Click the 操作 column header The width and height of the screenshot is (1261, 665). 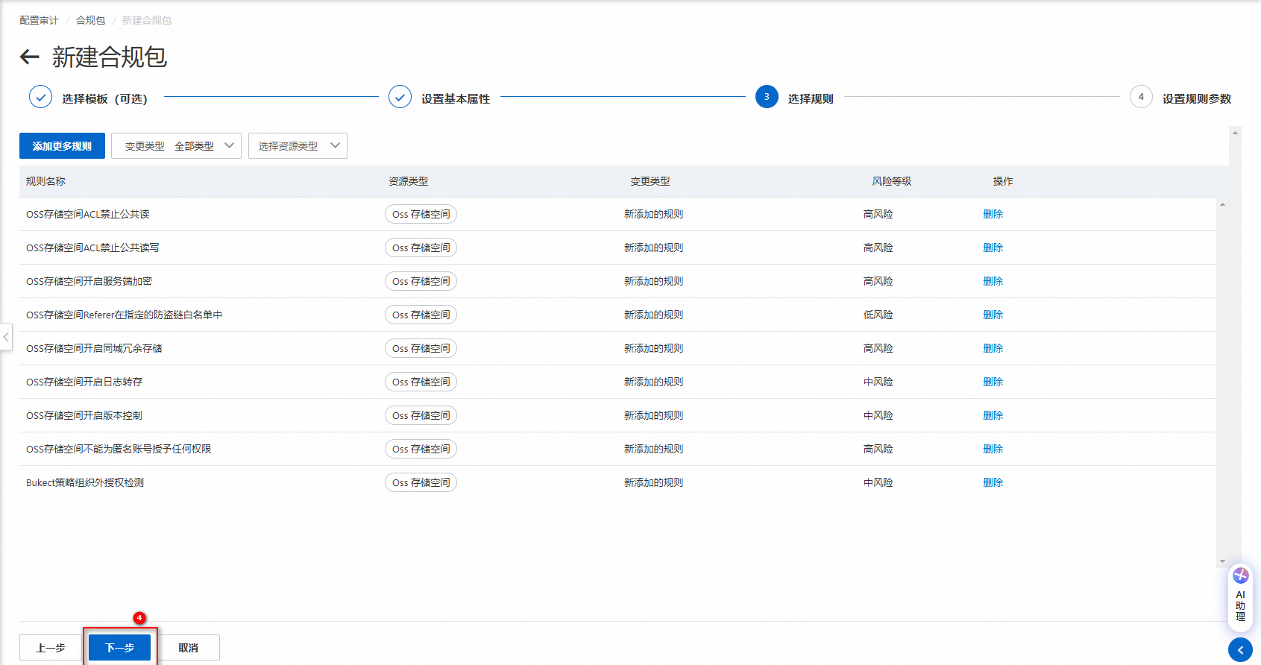[1003, 181]
